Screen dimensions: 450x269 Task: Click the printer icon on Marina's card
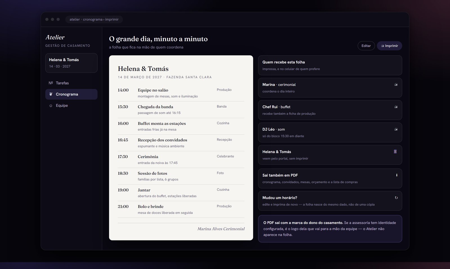coord(396,85)
